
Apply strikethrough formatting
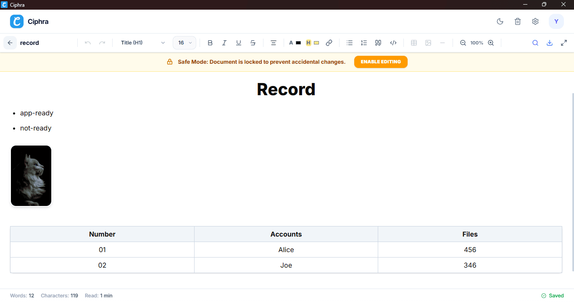253,42
